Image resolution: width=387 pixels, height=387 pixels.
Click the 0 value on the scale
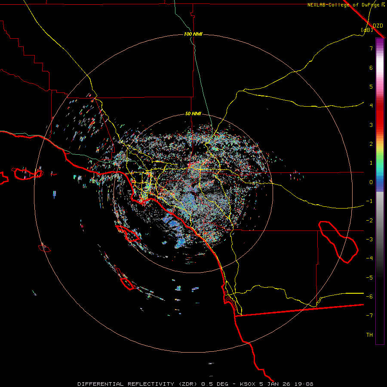(371, 182)
